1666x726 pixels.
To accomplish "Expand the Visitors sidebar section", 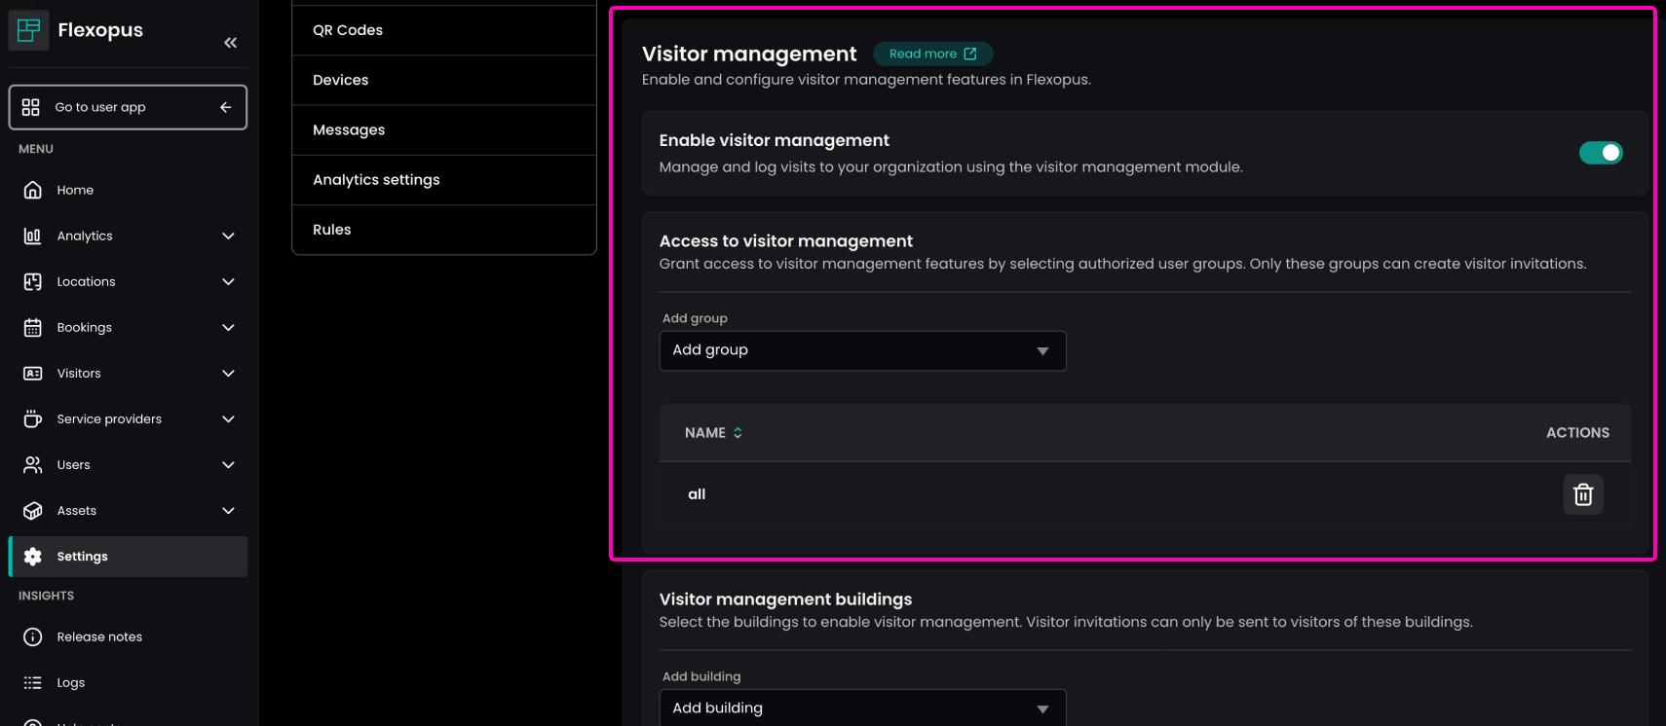I will (228, 374).
